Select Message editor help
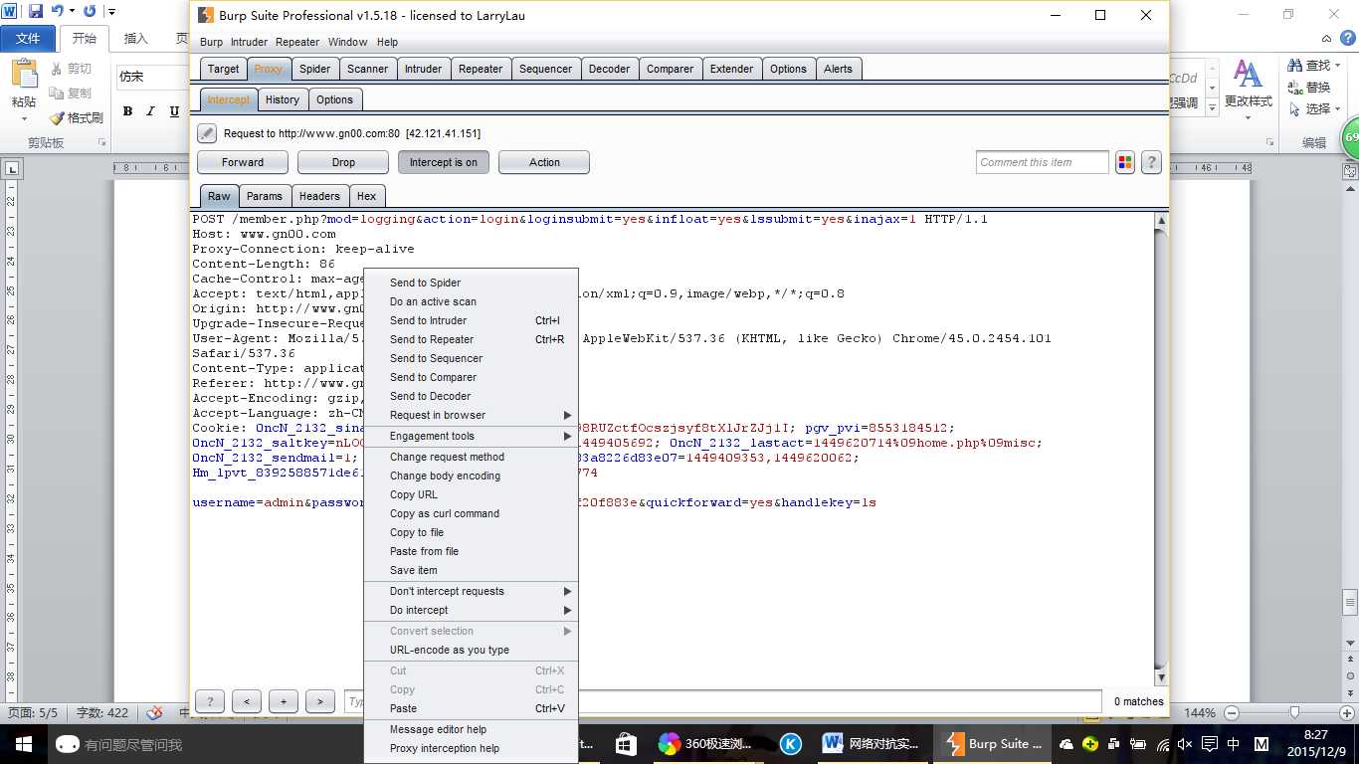This screenshot has width=1359, height=764. pyautogui.click(x=471, y=729)
